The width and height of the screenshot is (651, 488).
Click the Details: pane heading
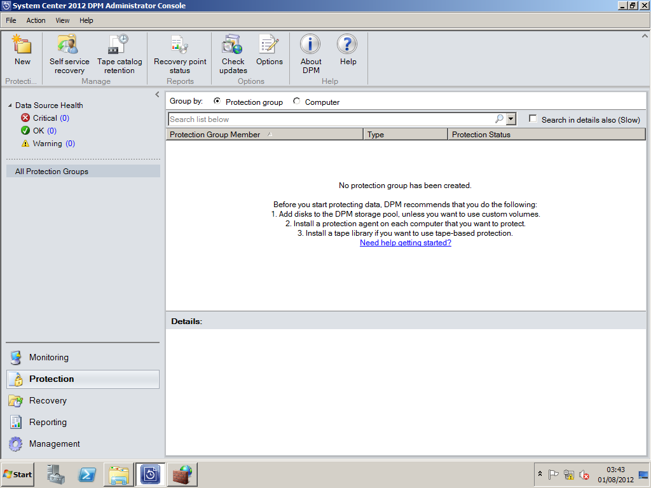186,322
